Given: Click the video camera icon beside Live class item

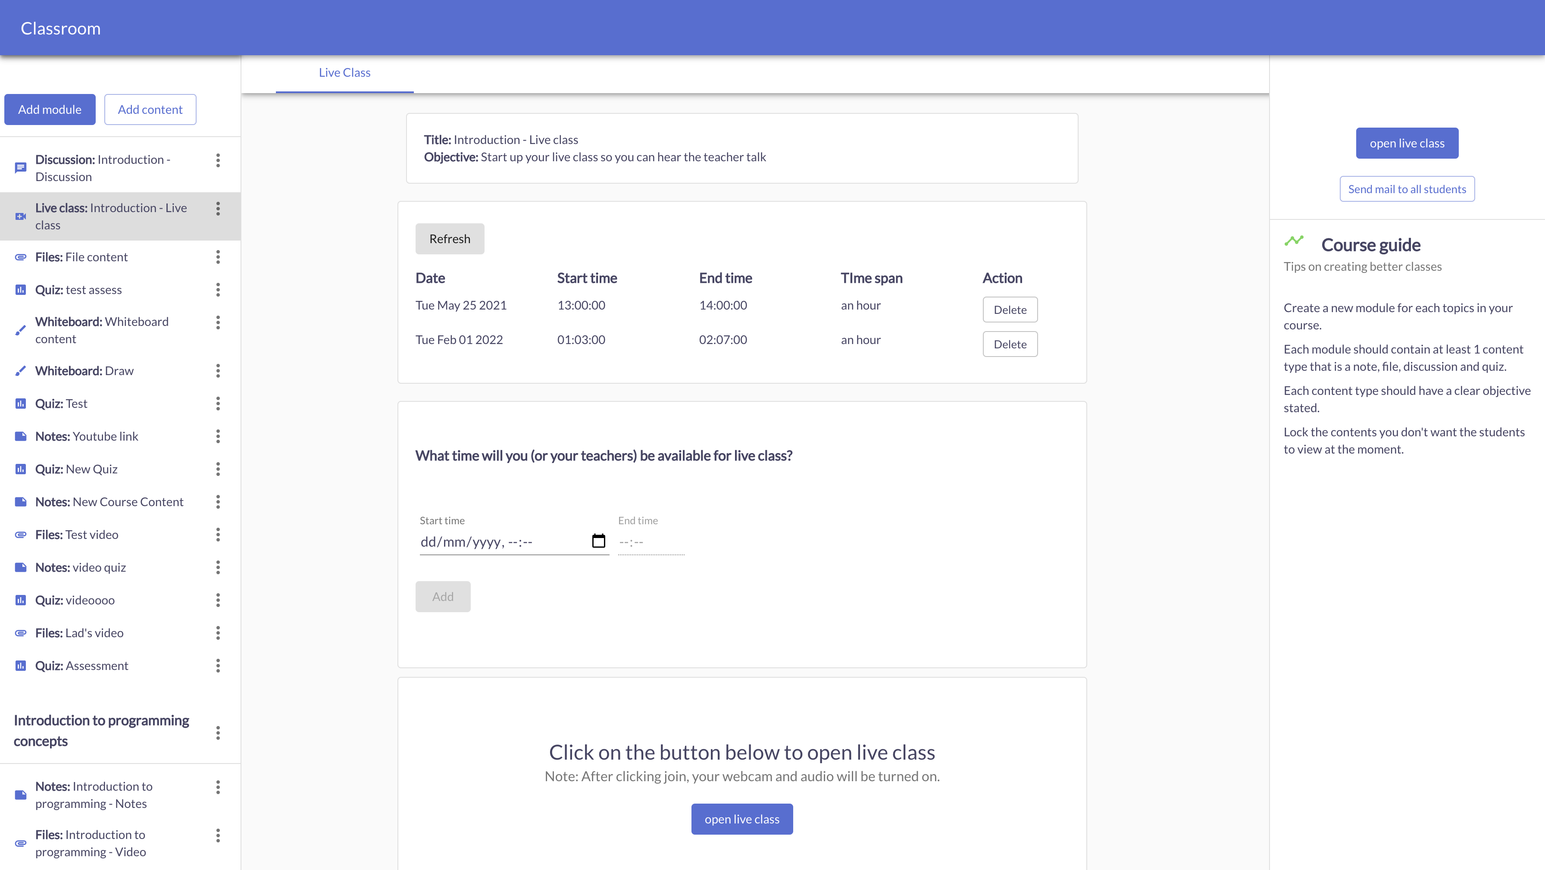Looking at the screenshot, I should point(20,216).
